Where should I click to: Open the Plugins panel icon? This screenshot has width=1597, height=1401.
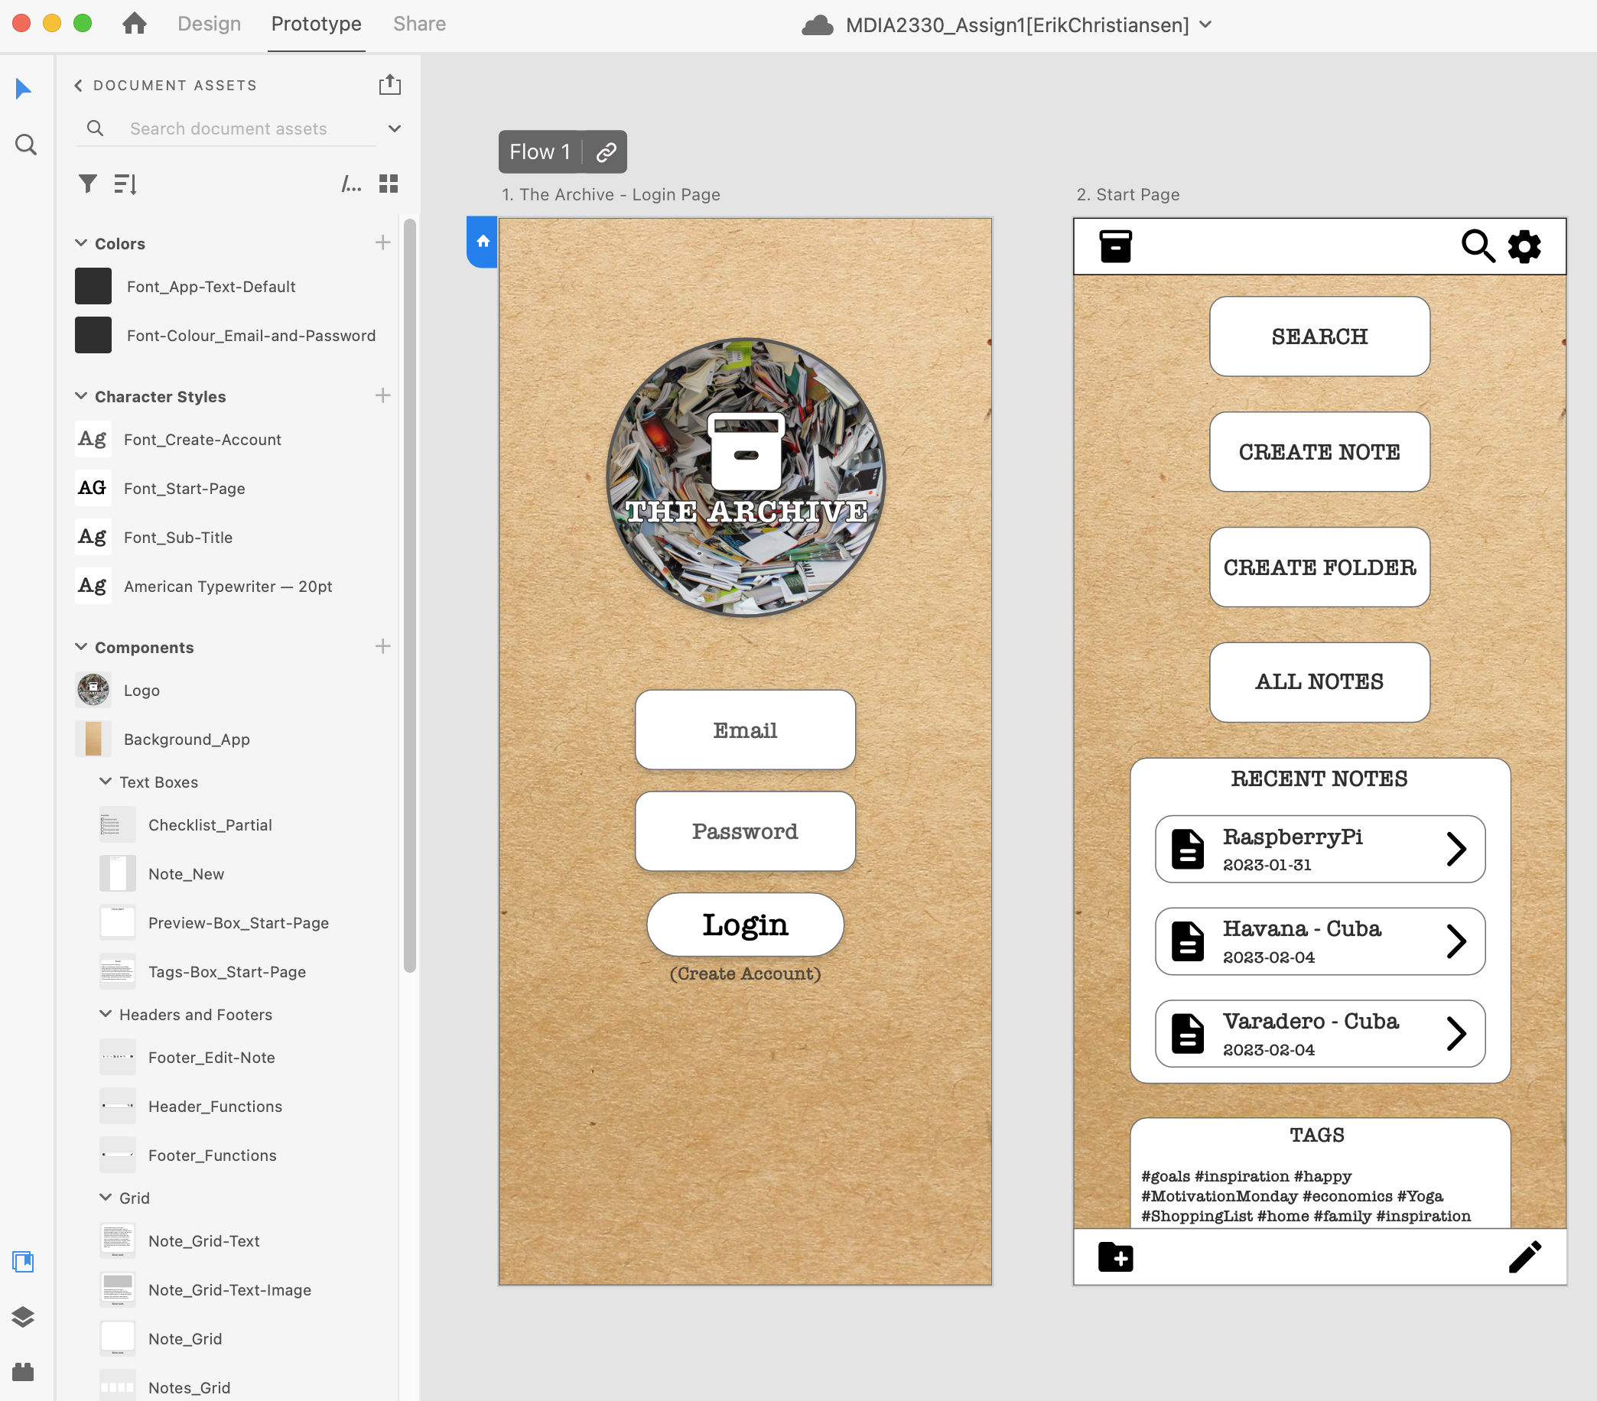pos(24,1371)
